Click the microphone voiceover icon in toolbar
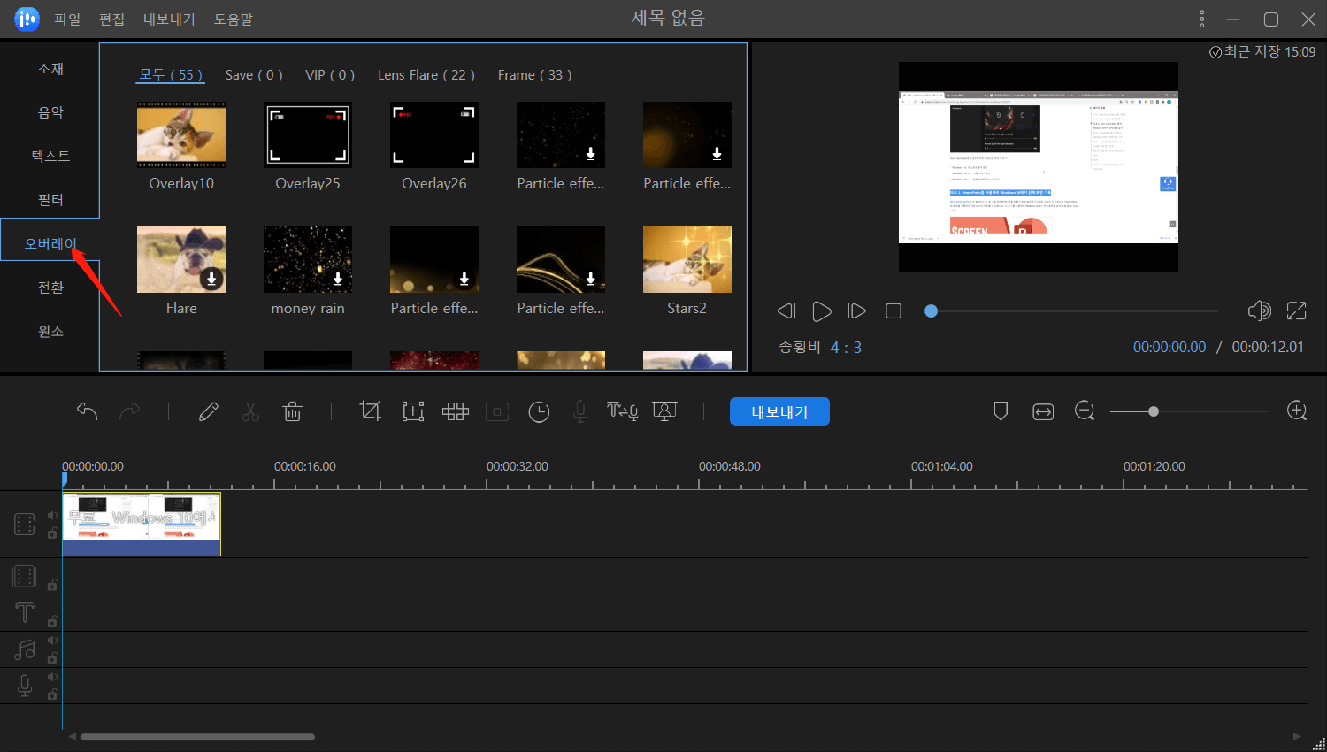Viewport: 1327px width, 752px height. (x=580, y=411)
